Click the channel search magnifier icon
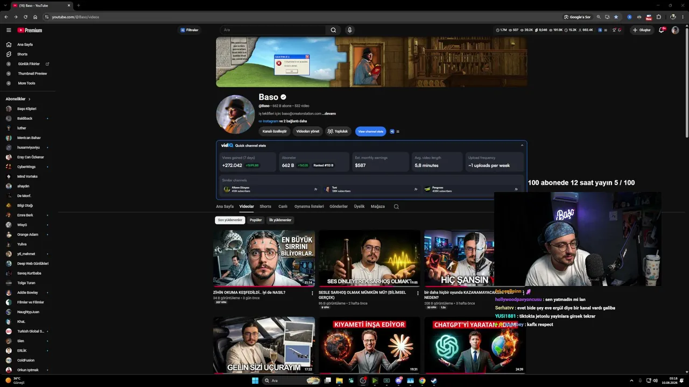 pyautogui.click(x=396, y=206)
